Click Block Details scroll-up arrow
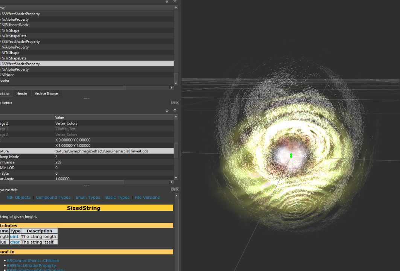The height and width of the screenshot is (271, 400). (176, 117)
